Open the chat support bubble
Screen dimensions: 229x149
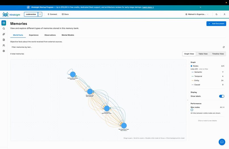pyautogui.click(x=222, y=142)
